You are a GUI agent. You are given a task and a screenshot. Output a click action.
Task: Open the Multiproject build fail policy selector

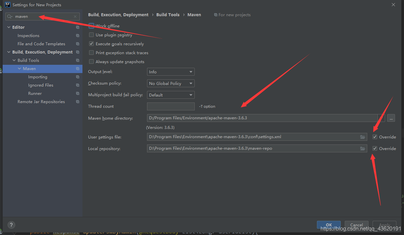[171, 95]
